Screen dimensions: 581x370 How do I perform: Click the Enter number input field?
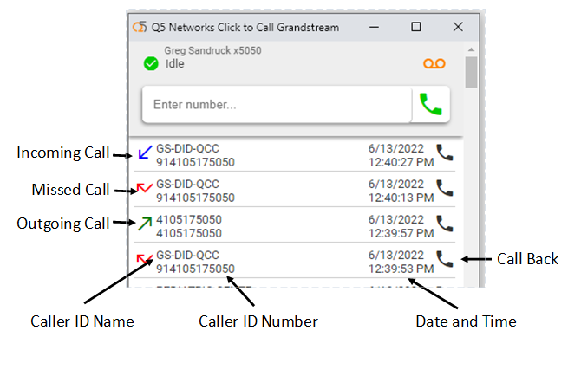click(x=276, y=105)
